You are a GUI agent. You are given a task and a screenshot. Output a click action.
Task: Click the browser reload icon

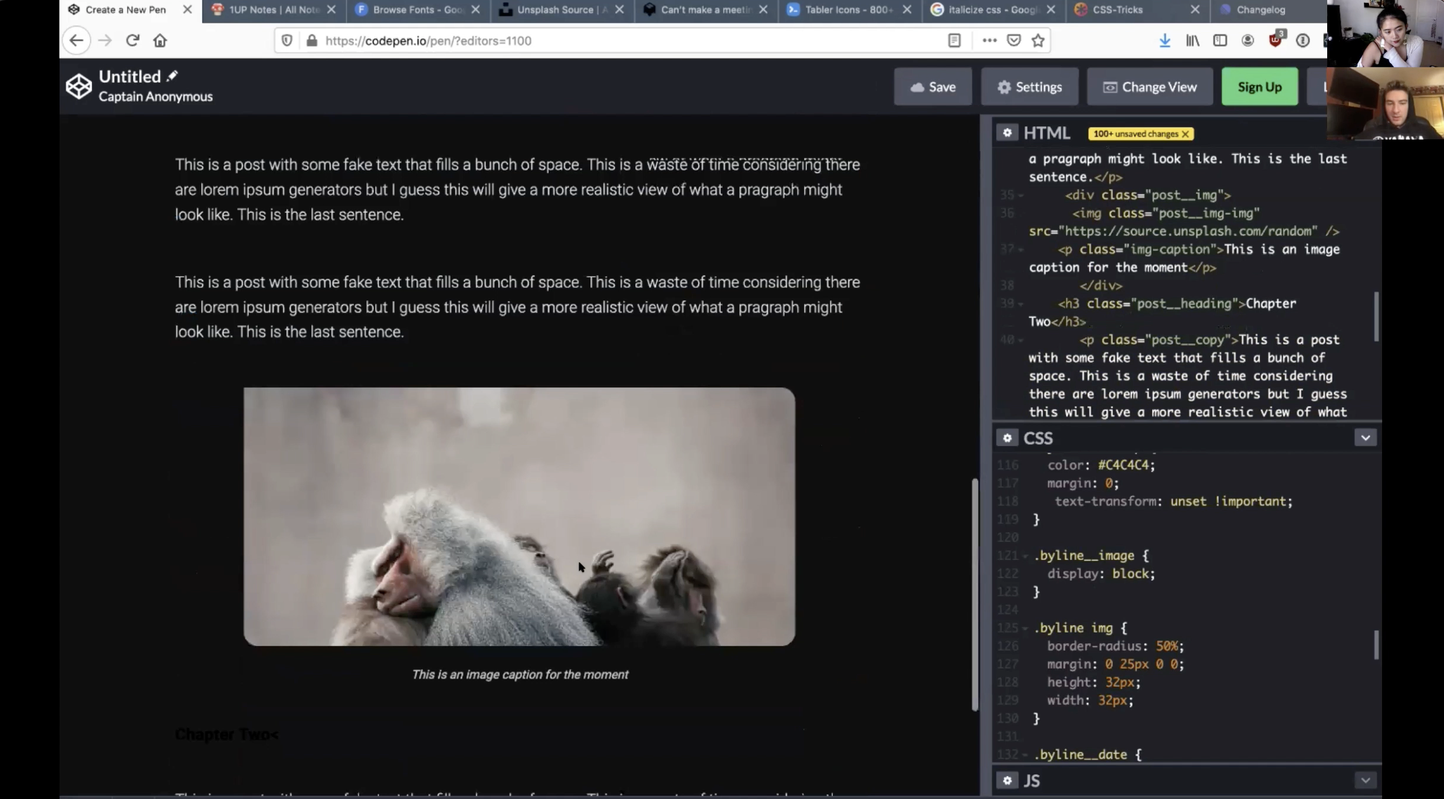pyautogui.click(x=132, y=40)
